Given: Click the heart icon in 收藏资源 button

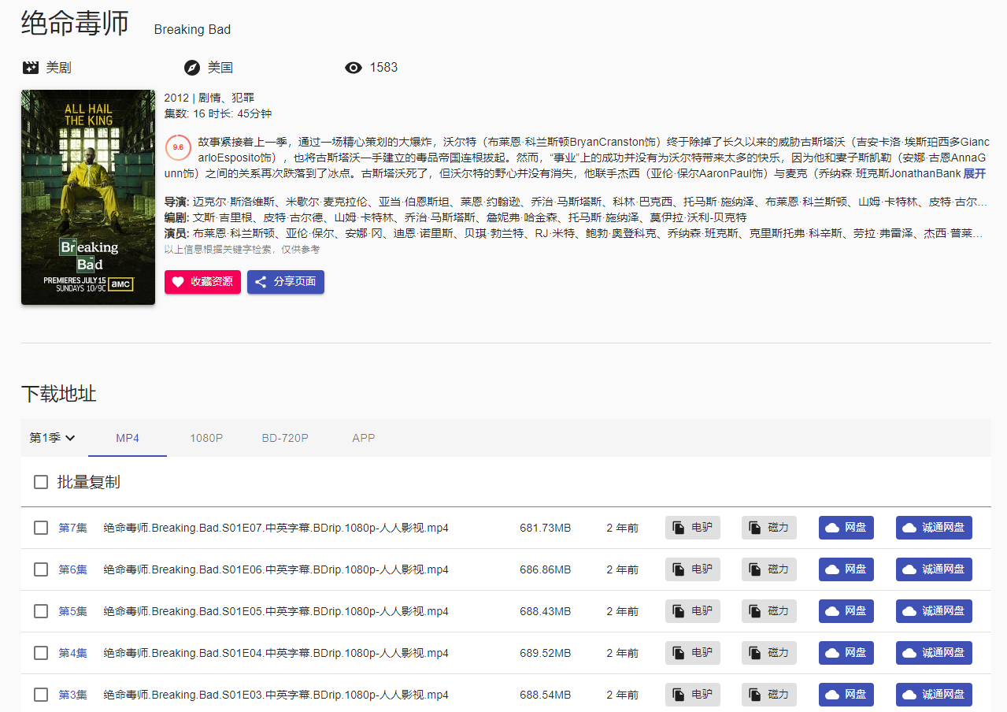Looking at the screenshot, I should click(x=178, y=282).
